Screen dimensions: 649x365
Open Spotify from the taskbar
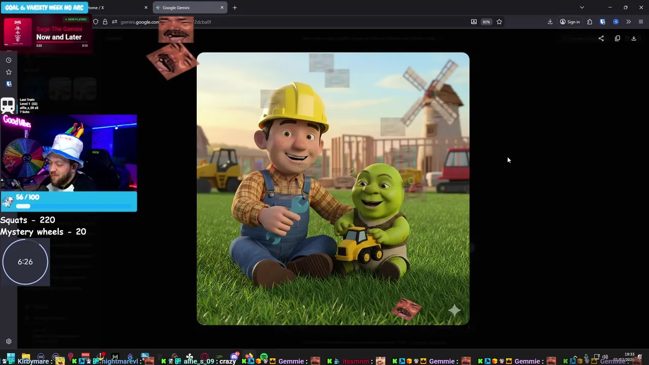(264, 357)
